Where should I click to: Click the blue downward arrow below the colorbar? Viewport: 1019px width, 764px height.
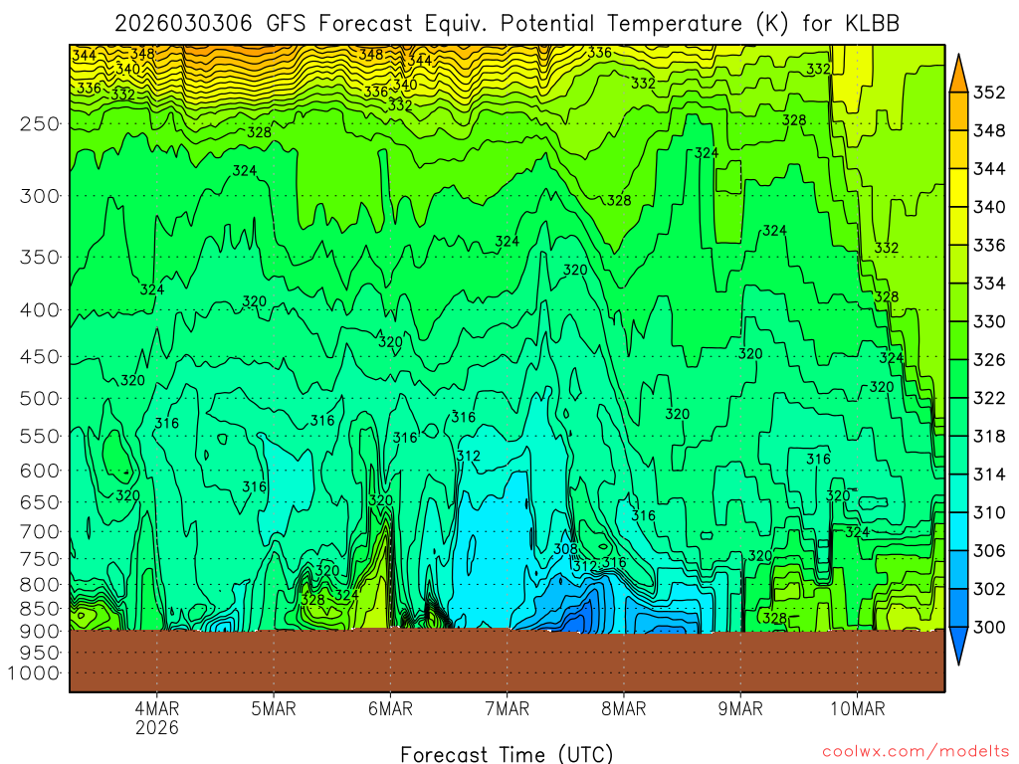[x=958, y=646]
